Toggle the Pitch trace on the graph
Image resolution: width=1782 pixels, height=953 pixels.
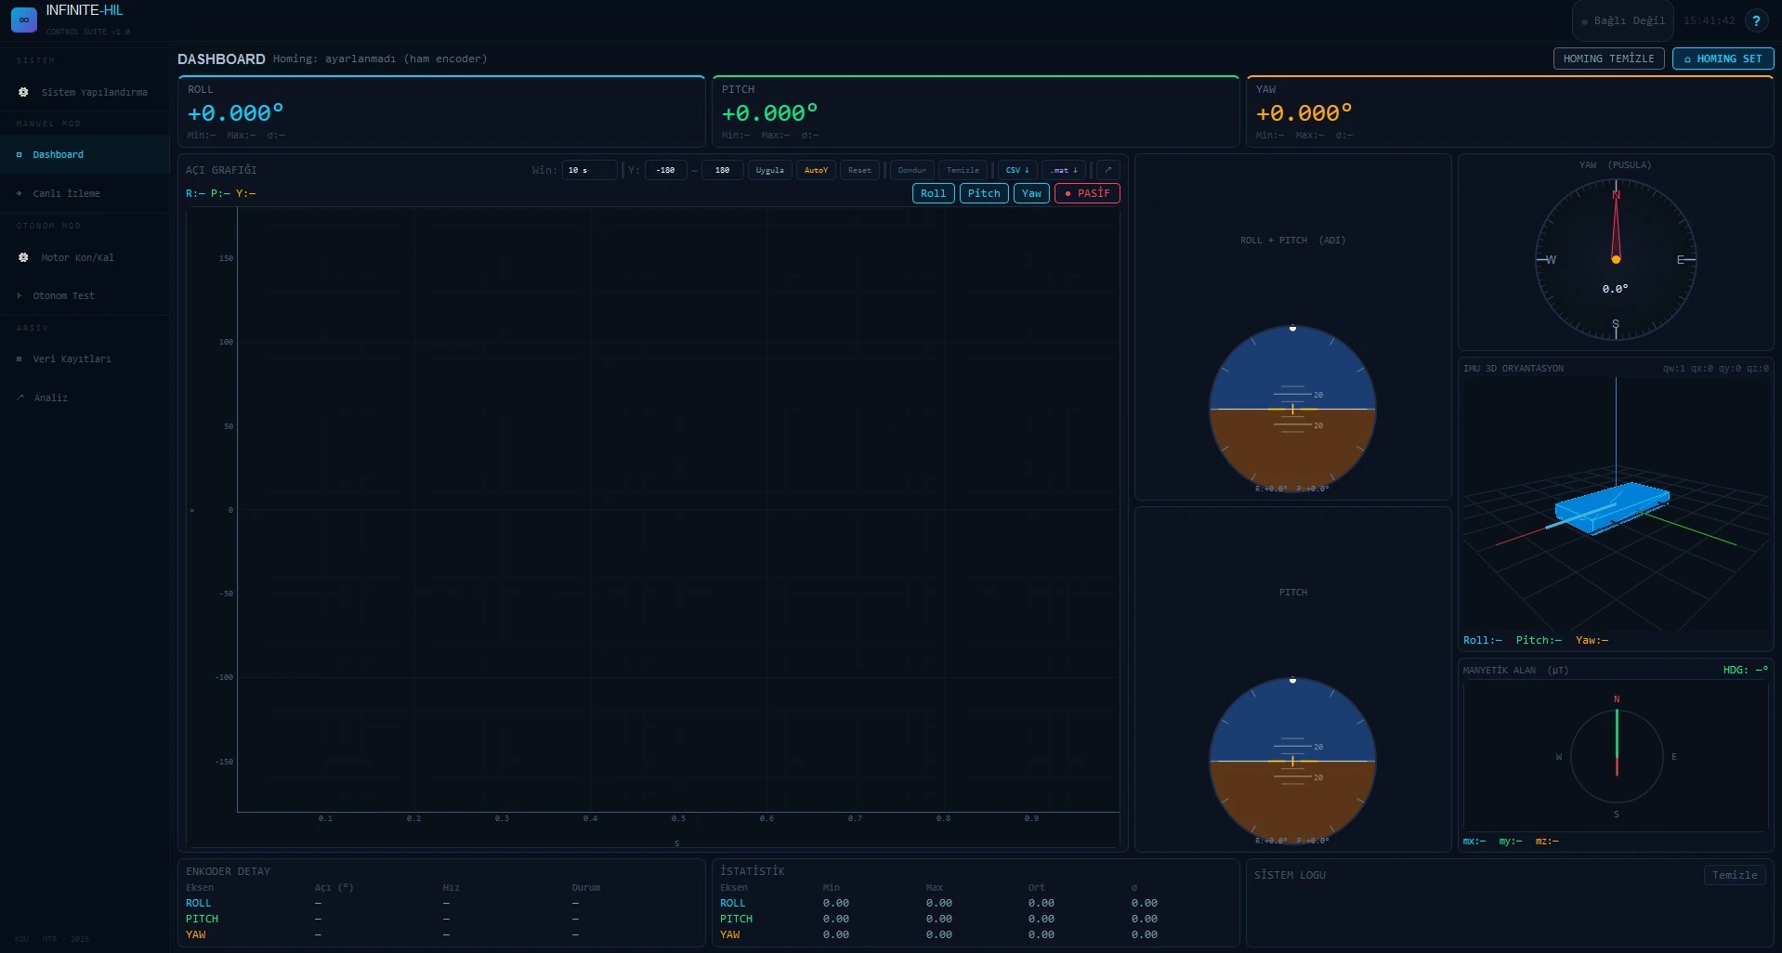coord(984,193)
